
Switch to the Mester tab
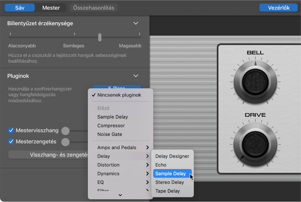(x=51, y=8)
